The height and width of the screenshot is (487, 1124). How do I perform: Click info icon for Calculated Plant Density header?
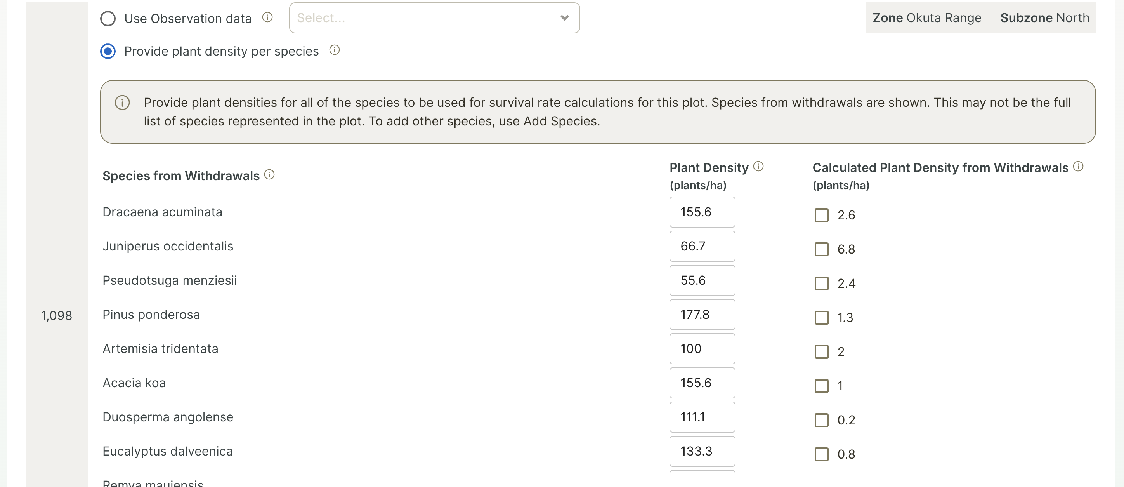click(1078, 166)
